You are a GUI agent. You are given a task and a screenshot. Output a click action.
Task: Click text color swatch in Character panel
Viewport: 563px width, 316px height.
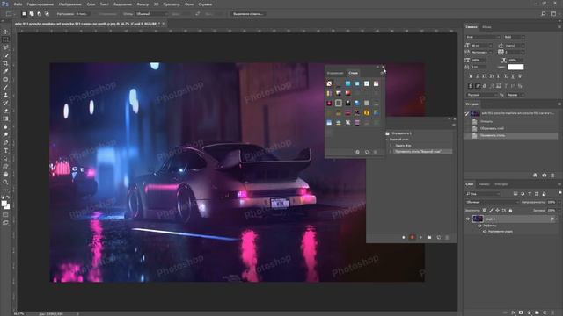coord(515,67)
